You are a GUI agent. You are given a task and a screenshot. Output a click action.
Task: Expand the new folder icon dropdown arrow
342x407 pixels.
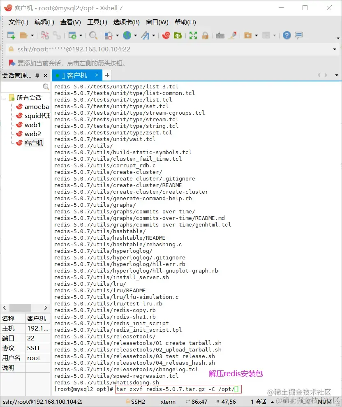[x=256, y=35]
